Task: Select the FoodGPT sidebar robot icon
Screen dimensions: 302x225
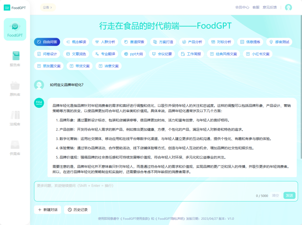Action: tap(15, 27)
